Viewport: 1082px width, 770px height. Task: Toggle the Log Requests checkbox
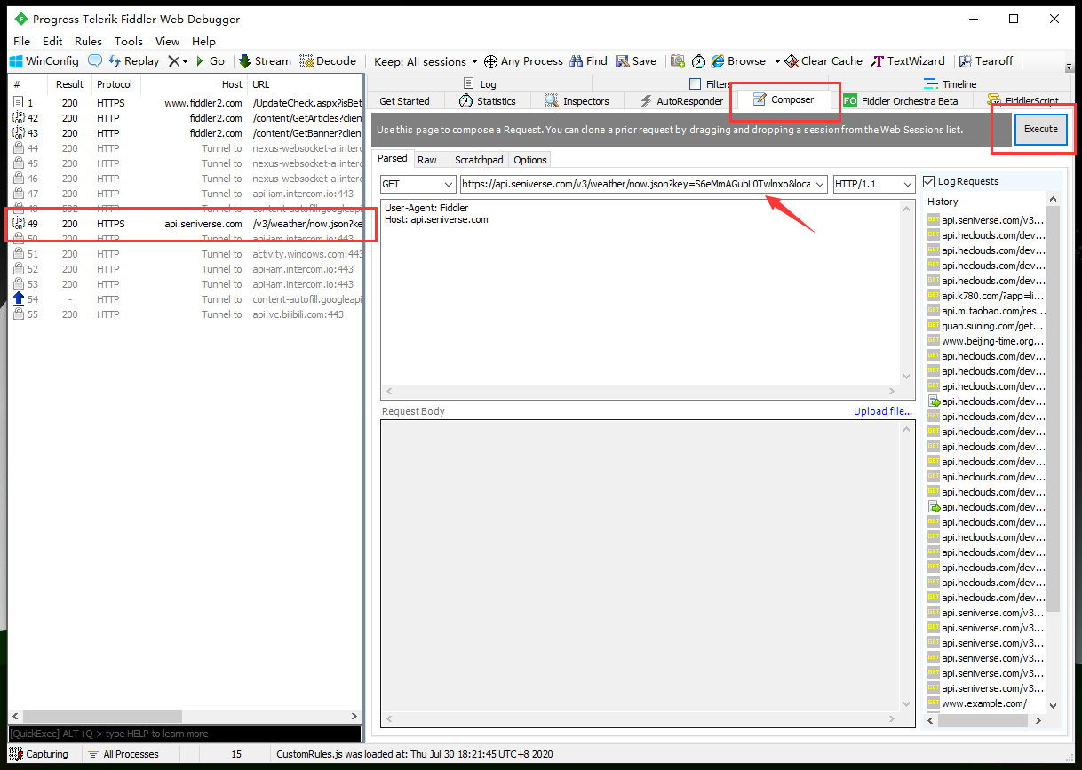pos(928,181)
